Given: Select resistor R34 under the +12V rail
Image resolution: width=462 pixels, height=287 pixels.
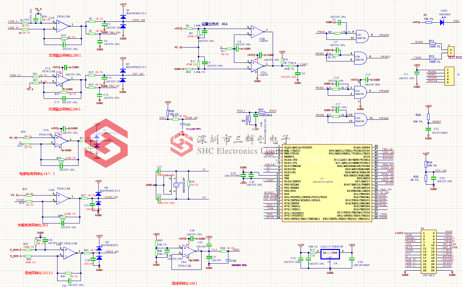Looking at the screenshot, I should point(426,164).
